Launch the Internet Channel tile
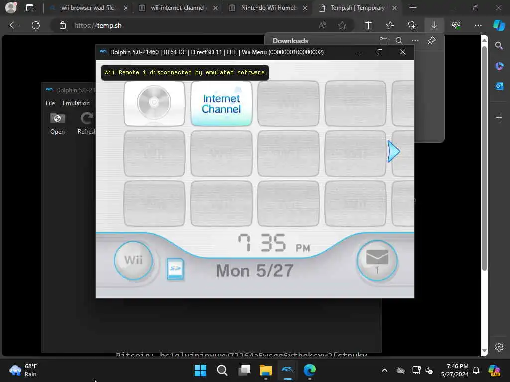This screenshot has height=382, width=510. pyautogui.click(x=221, y=103)
